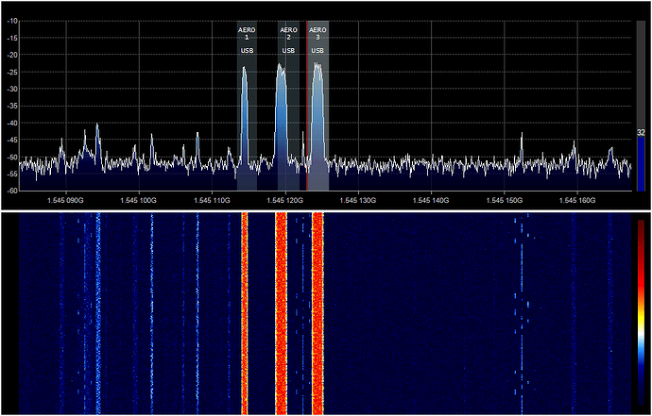The height and width of the screenshot is (416, 652).
Task: Click the 1.545 100G frequency label
Action: point(139,201)
